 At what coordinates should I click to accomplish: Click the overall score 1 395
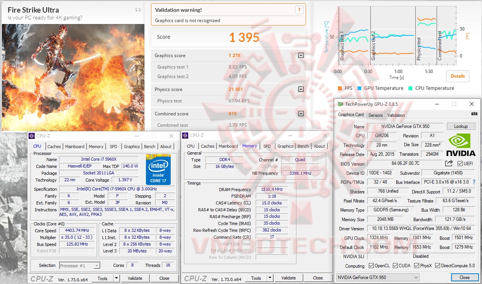tap(244, 37)
